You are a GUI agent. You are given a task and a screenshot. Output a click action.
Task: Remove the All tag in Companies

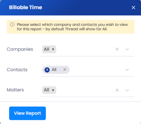[53, 49]
